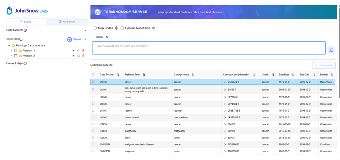Collapse the Value Sets section chevron
Screen dimensions: 340x160
tap(85, 39)
